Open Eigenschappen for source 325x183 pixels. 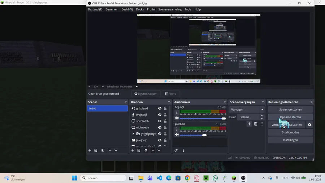(146, 94)
